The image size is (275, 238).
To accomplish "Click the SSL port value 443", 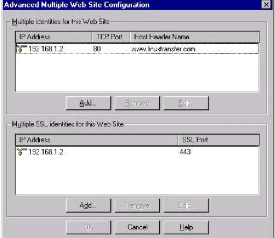I will pos(185,152).
